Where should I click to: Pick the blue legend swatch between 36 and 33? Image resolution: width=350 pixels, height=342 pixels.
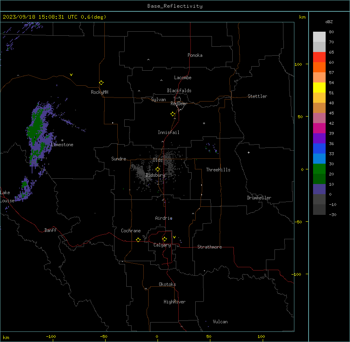pos(319,148)
